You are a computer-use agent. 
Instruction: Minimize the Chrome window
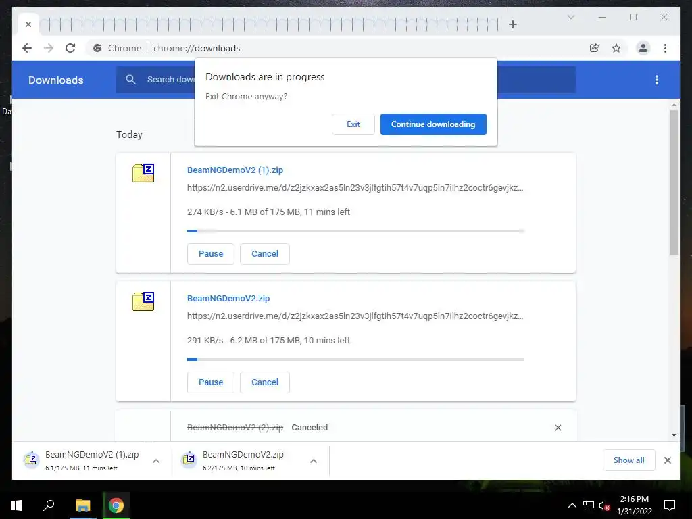[602, 17]
